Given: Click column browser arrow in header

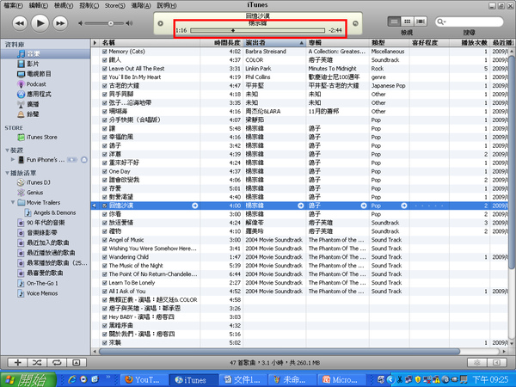Looking at the screenshot, I should (x=95, y=42).
